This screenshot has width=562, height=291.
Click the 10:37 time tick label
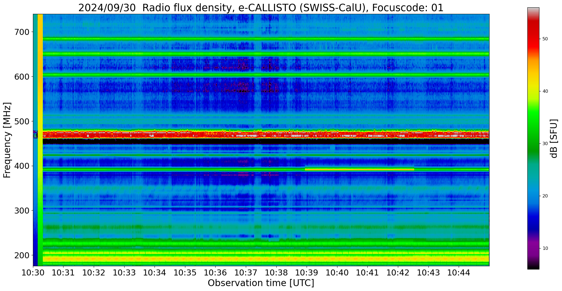pyautogui.click(x=246, y=272)
